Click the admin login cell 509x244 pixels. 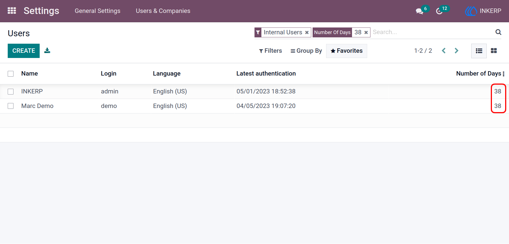pyautogui.click(x=110, y=92)
